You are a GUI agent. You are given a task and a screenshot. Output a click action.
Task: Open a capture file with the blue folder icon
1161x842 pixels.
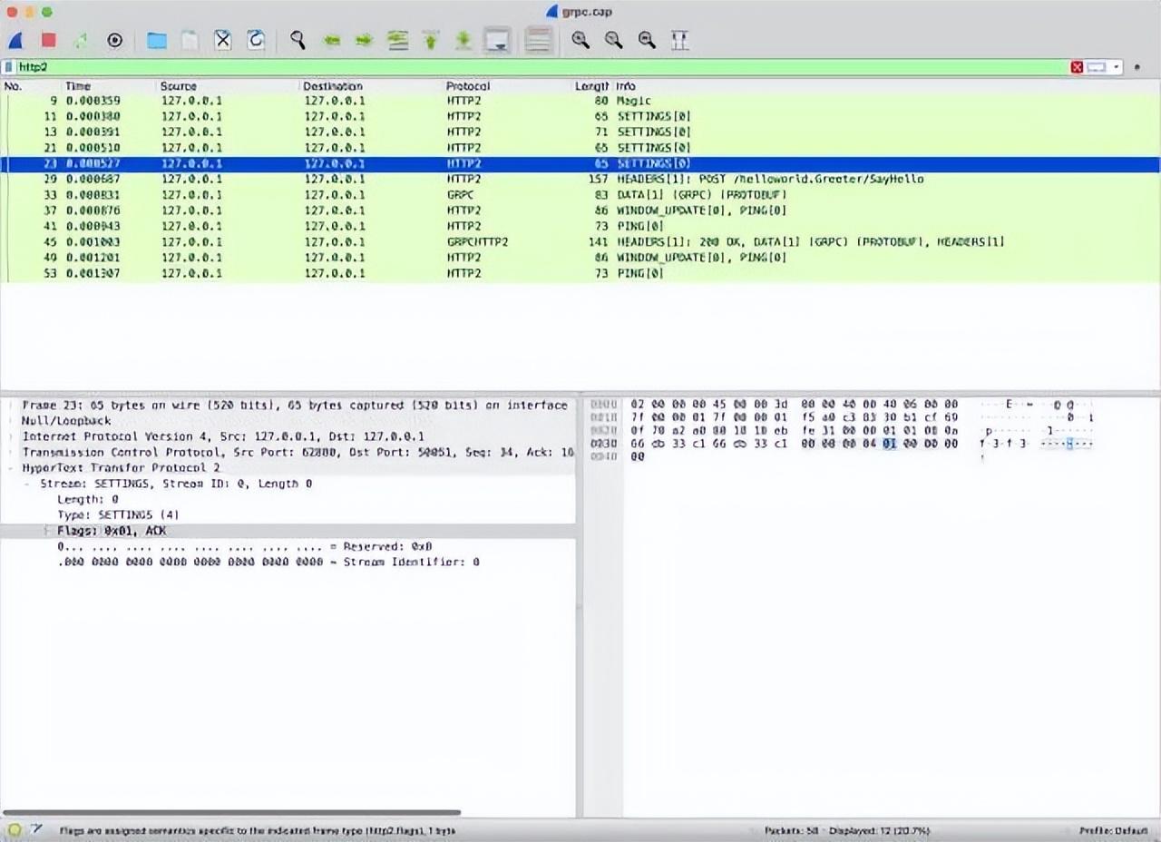157,40
